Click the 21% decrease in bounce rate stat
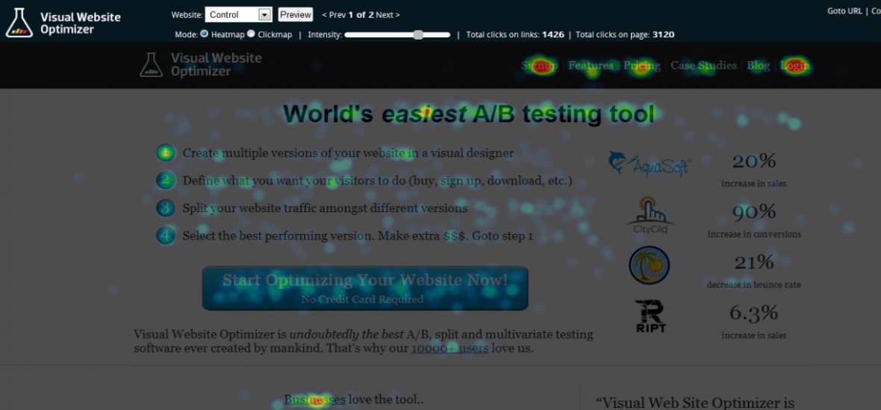 coord(754,271)
